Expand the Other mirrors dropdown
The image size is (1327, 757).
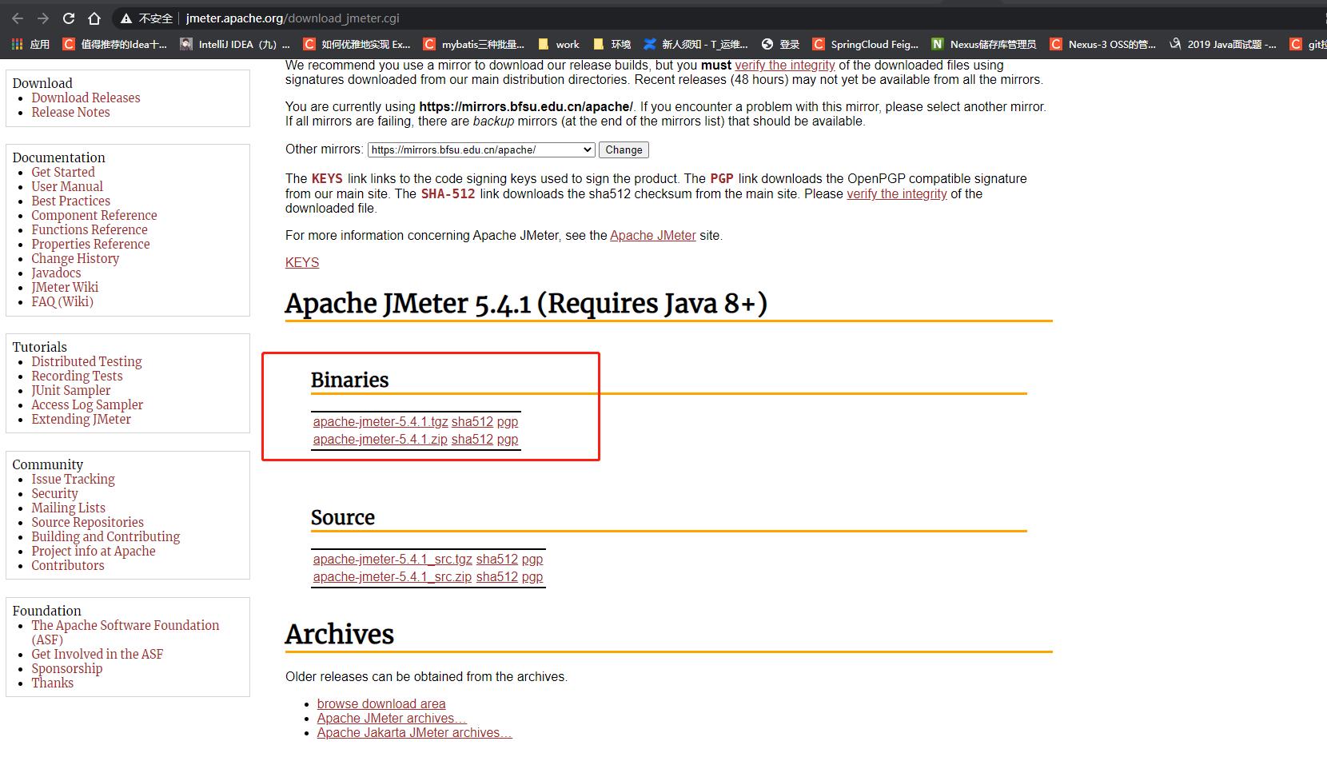click(481, 149)
